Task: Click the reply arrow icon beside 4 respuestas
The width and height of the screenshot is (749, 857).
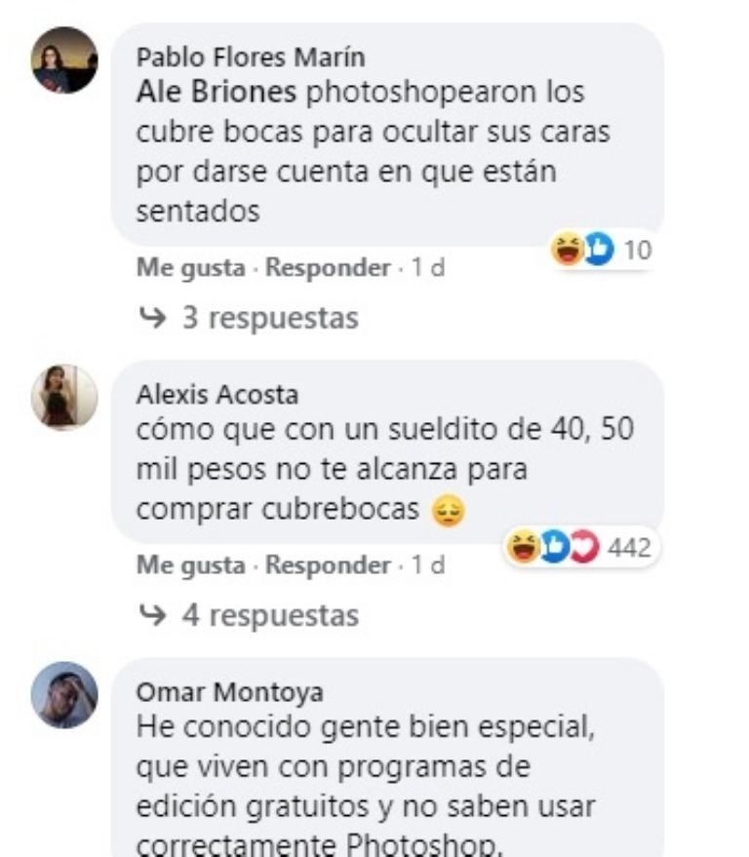Action: pyautogui.click(x=152, y=615)
